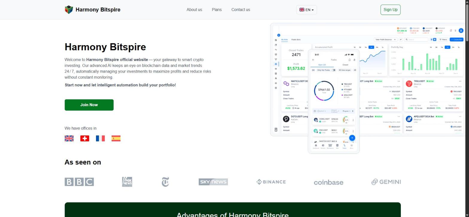
Task: Click the green Join Now button
Action: coord(89,105)
